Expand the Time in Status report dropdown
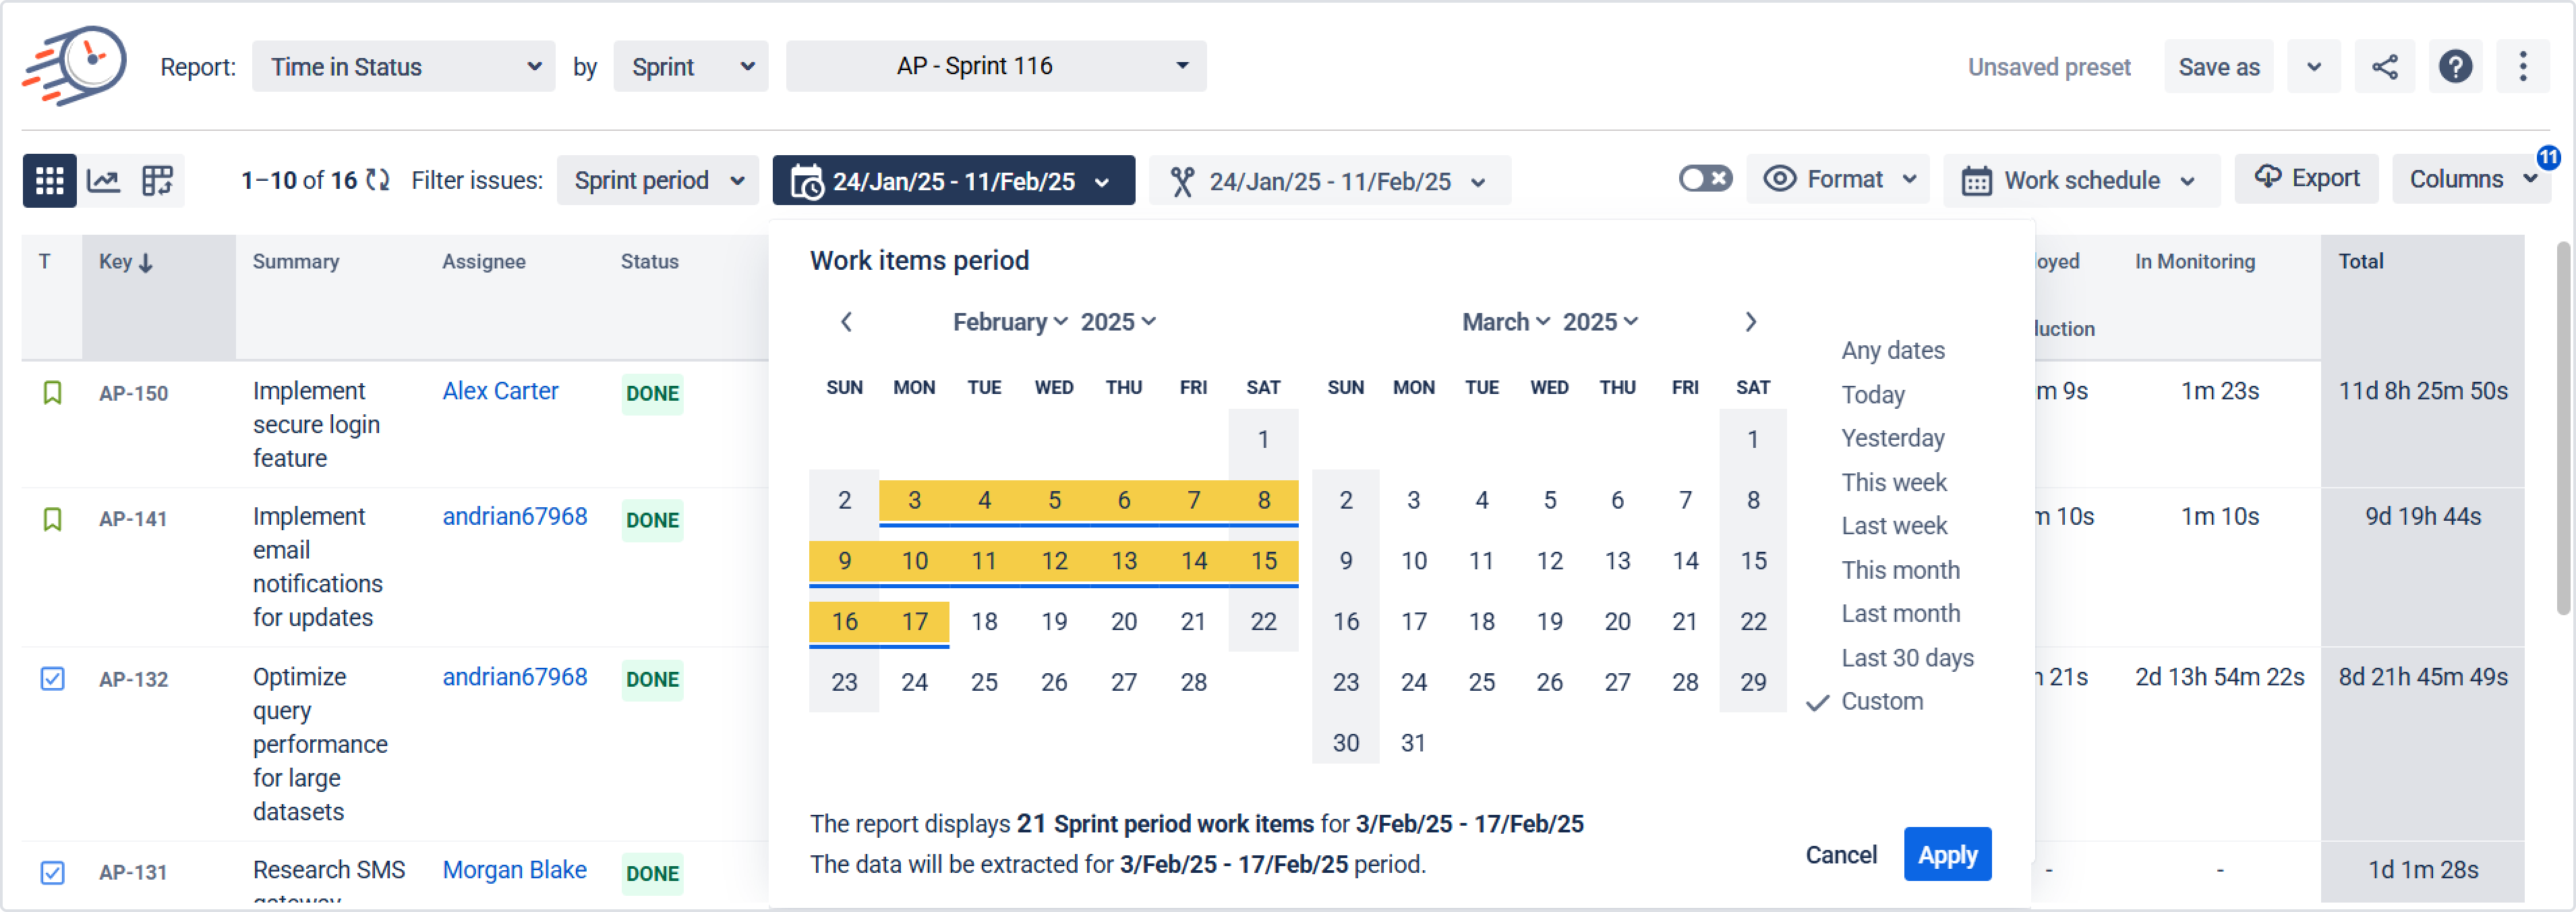The image size is (2576, 912). coord(403,67)
